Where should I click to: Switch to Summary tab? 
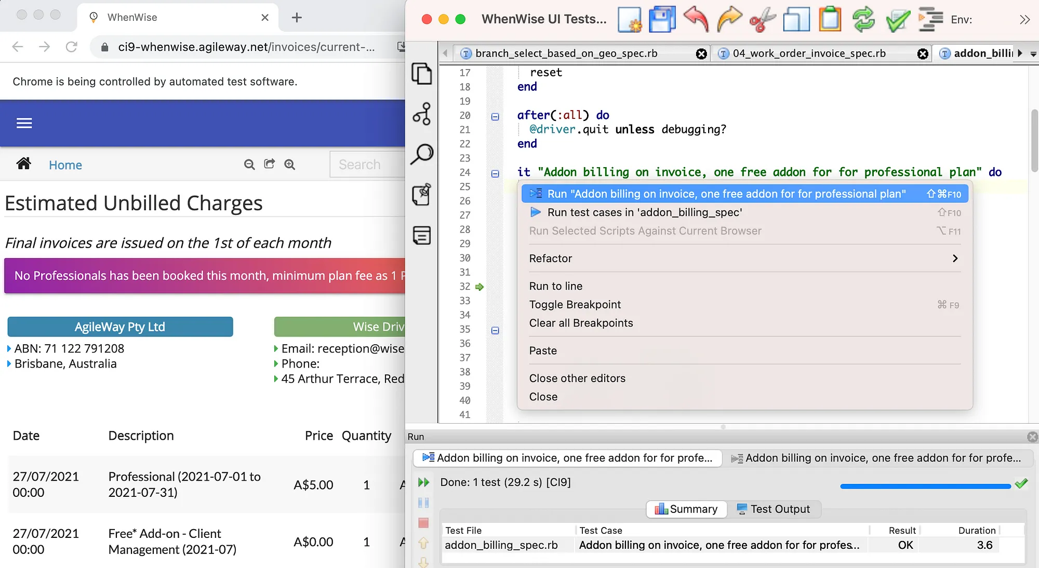coord(686,509)
